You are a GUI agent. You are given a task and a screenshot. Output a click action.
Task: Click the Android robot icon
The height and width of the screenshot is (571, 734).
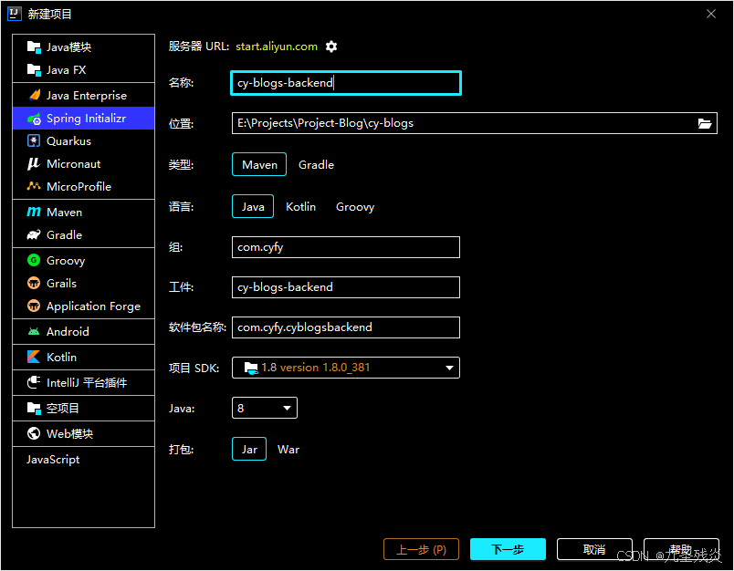pyautogui.click(x=34, y=332)
